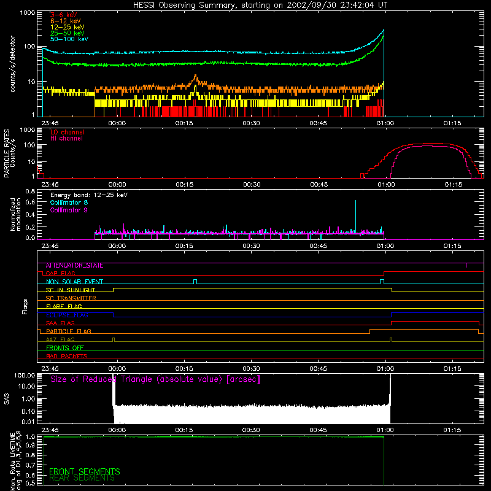Click the ECLIPSE_FLAG label
This screenshot has height=491, width=491.
point(67,315)
